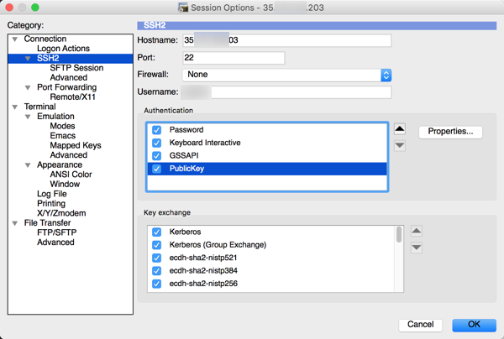Toggle Kerberos (Group Exchange) checkbox
The height and width of the screenshot is (339, 504).
(156, 245)
